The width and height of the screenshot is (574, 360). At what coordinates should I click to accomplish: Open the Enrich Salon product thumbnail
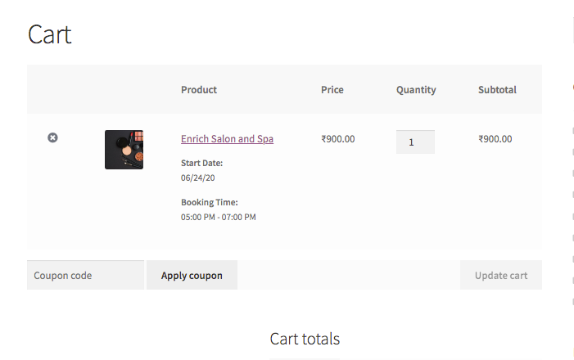click(x=124, y=150)
